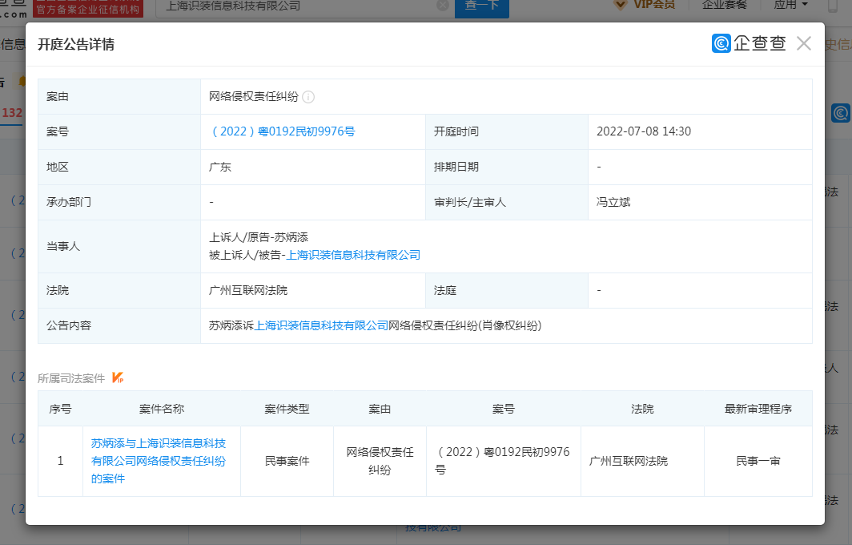852x545 pixels.
Task: Click the blue 企查查 floating icon at right edge
Action: 841,113
